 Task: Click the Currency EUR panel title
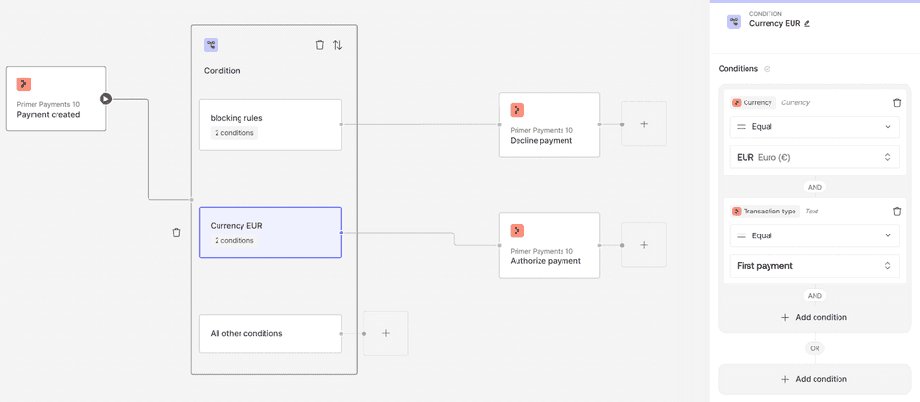click(x=775, y=23)
